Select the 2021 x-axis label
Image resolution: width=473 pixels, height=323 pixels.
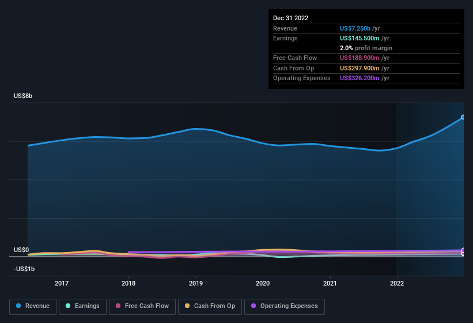pyautogui.click(x=330, y=283)
